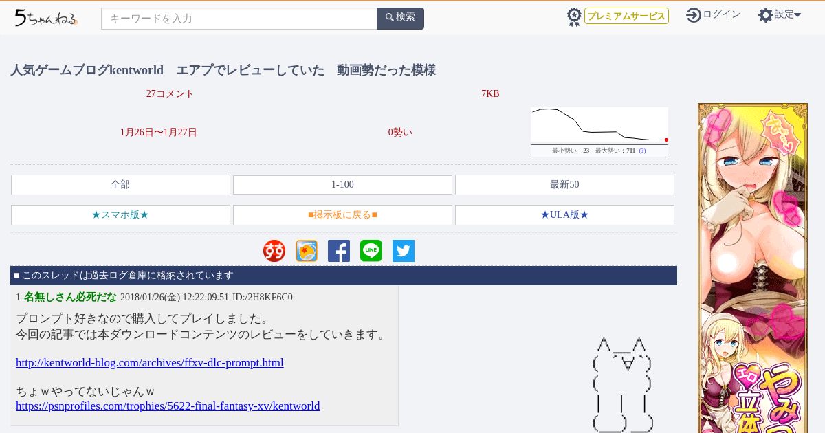
Task: Click the 設定 gear icon
Action: [765, 14]
